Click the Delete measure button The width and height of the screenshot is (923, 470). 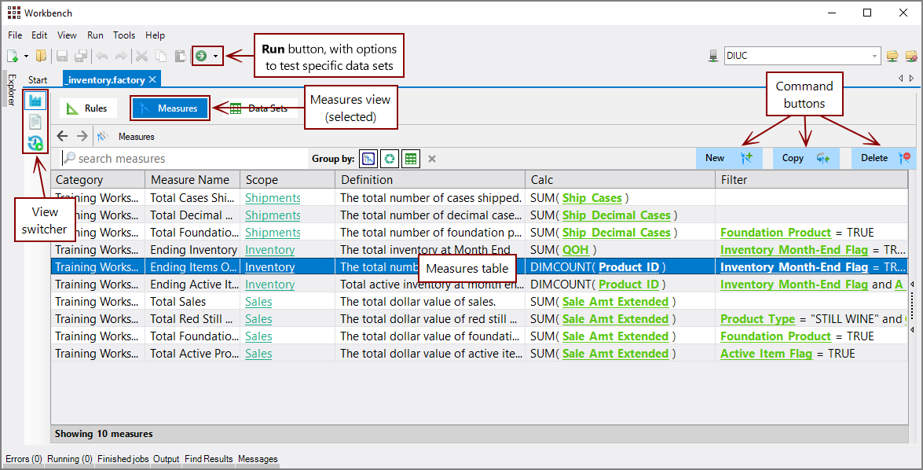click(x=885, y=158)
